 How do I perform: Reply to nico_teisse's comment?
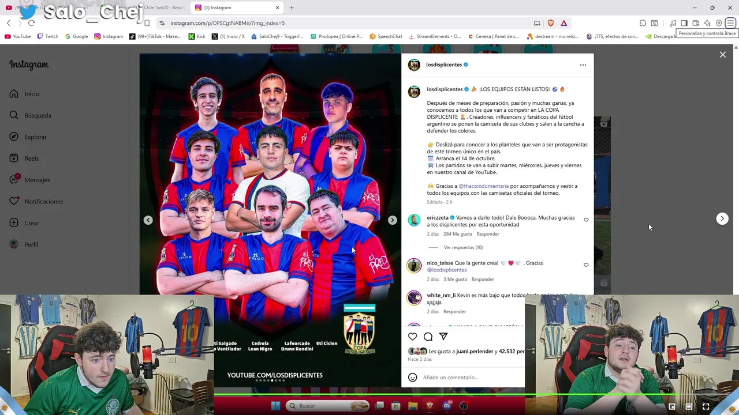tap(483, 280)
